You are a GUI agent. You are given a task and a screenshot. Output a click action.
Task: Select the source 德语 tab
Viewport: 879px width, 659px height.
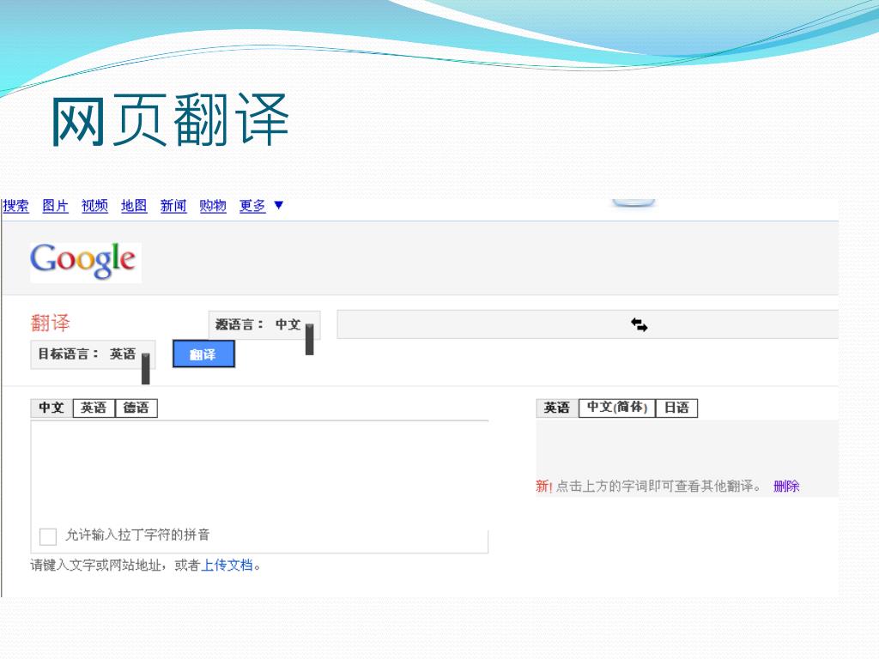click(x=136, y=408)
